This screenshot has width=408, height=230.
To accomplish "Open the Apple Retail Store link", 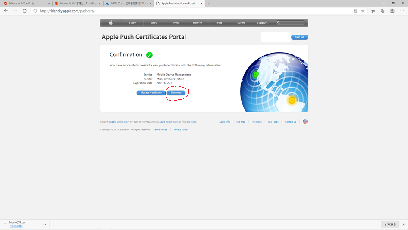I will tap(168, 122).
